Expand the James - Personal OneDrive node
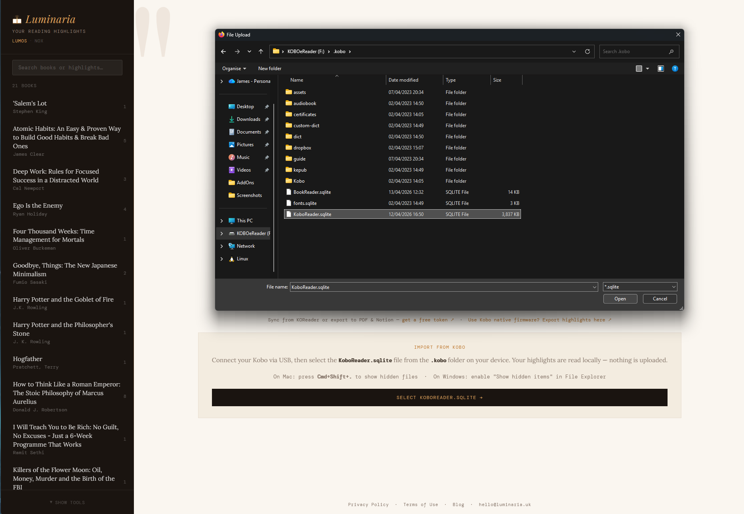744x514 pixels. pos(221,81)
